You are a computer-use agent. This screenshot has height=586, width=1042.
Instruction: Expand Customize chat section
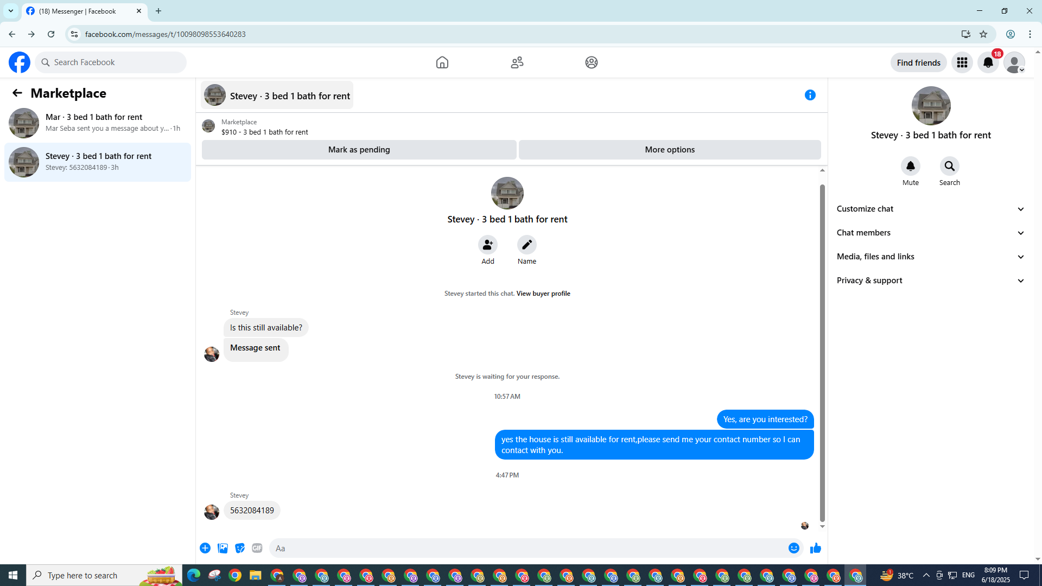click(x=931, y=209)
